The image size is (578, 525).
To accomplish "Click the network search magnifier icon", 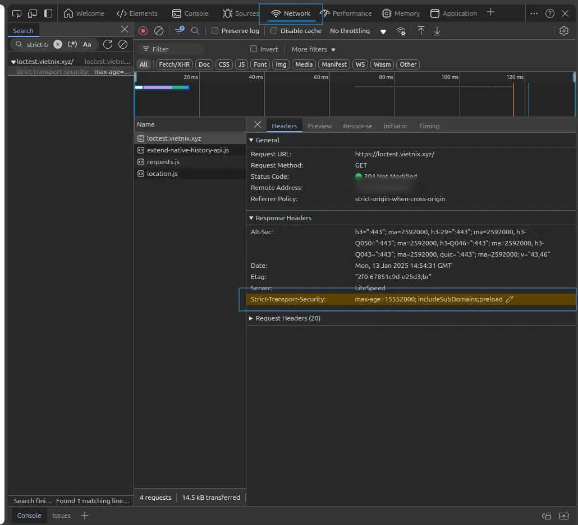I will point(195,31).
